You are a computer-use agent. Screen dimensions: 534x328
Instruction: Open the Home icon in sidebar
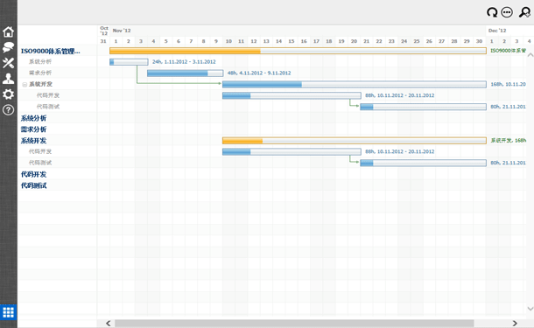[x=8, y=31]
